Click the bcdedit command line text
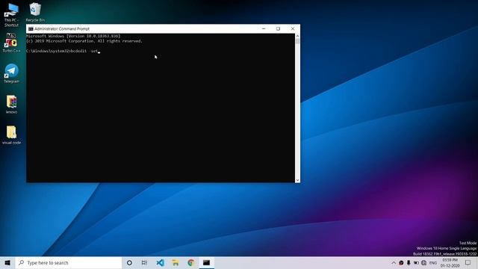Image resolution: width=478 pixels, height=269 pixels. (63, 51)
